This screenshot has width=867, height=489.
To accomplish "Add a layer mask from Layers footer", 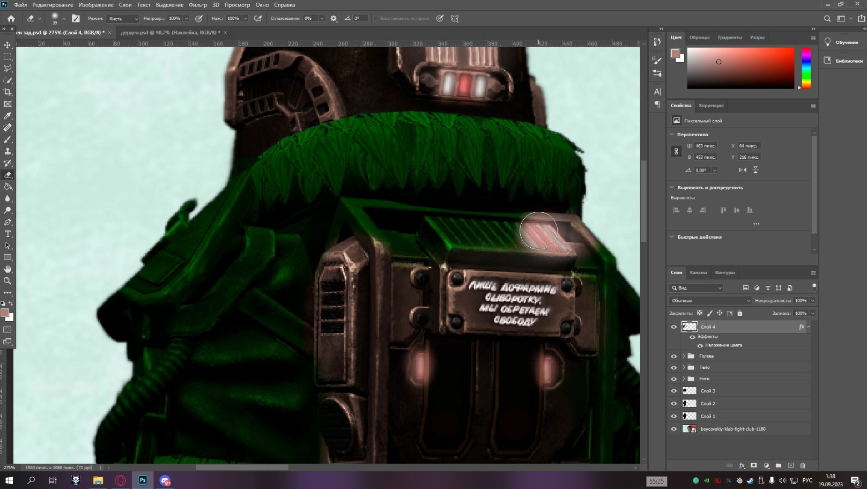I will tap(754, 465).
